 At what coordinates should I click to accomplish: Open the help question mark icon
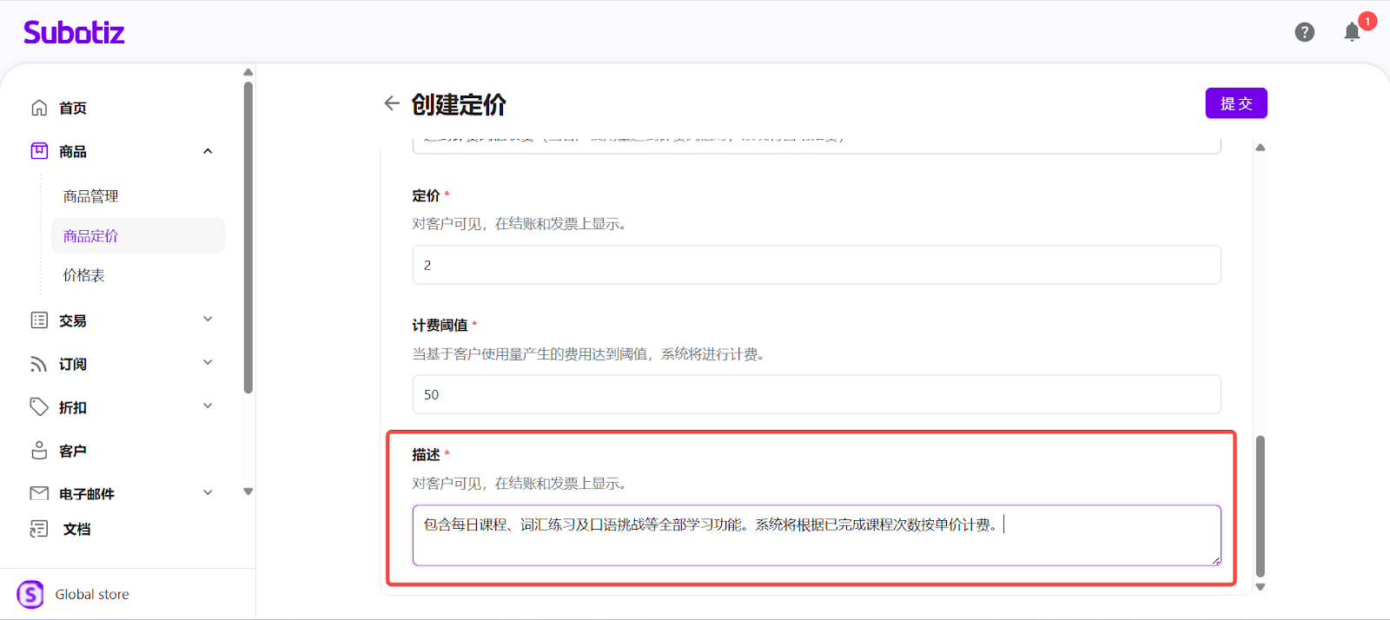[x=1304, y=32]
